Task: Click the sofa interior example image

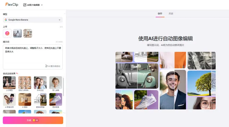Action: [124, 57]
